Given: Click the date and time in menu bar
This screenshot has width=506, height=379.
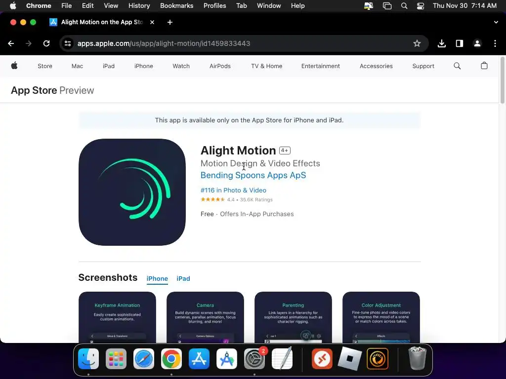Looking at the screenshot, I should point(464,6).
